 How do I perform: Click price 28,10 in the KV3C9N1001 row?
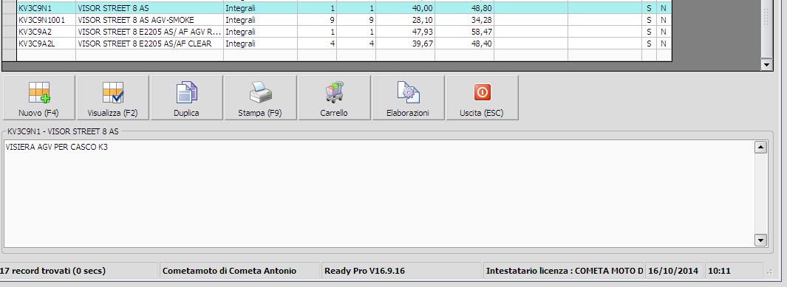point(405,20)
